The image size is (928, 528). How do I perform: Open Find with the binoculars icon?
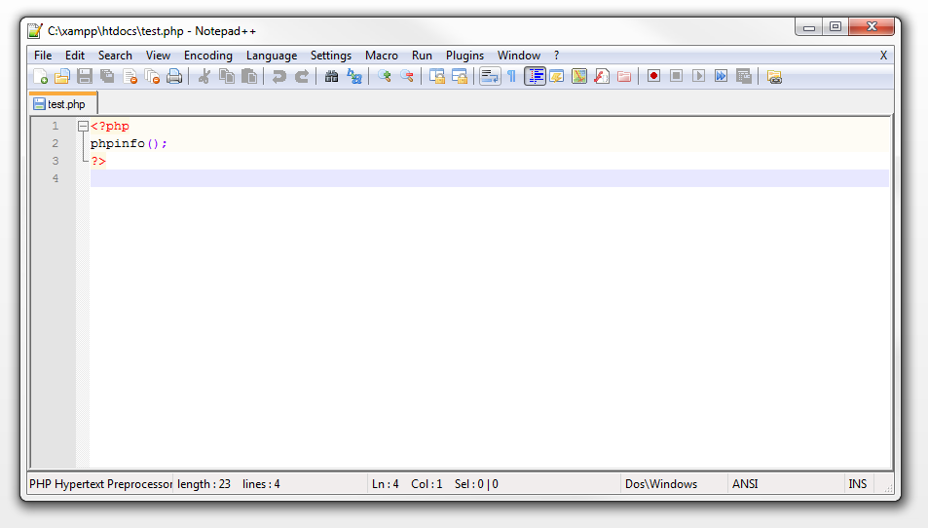[331, 76]
